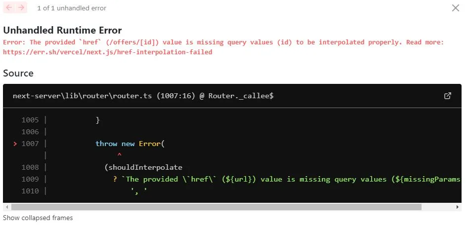Click the 'Unhandled Runtime Error' heading
Viewport: 466px width, 225px height.
pyautogui.click(x=62, y=30)
